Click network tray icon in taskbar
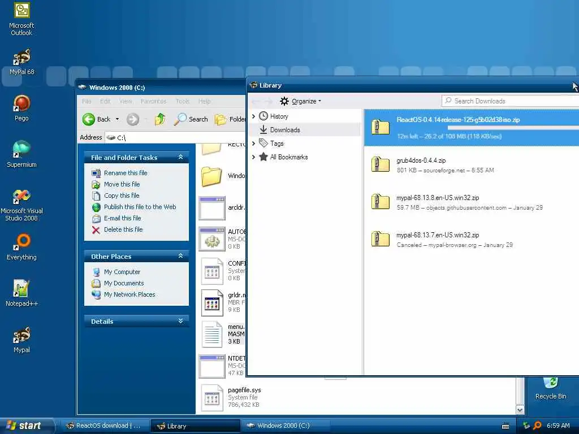579x434 pixels. [x=526, y=426]
